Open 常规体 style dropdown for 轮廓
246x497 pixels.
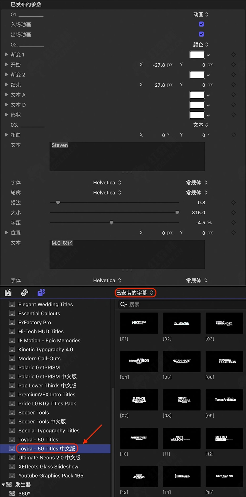[x=197, y=193]
